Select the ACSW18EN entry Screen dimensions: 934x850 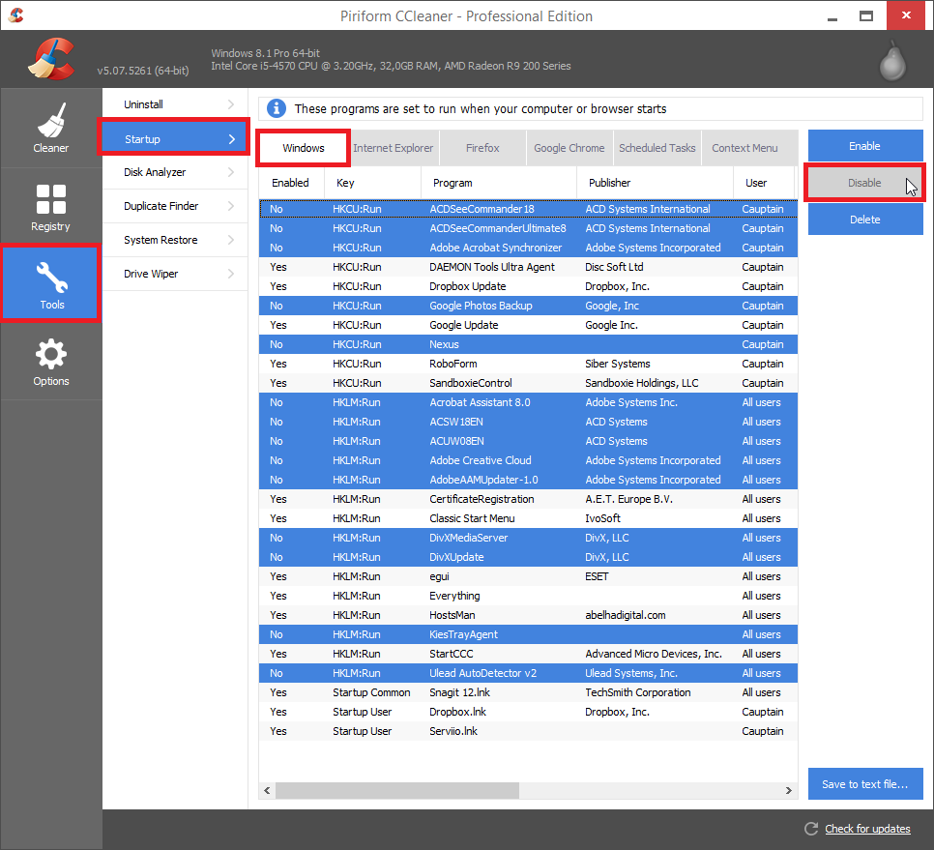pyautogui.click(x=528, y=422)
